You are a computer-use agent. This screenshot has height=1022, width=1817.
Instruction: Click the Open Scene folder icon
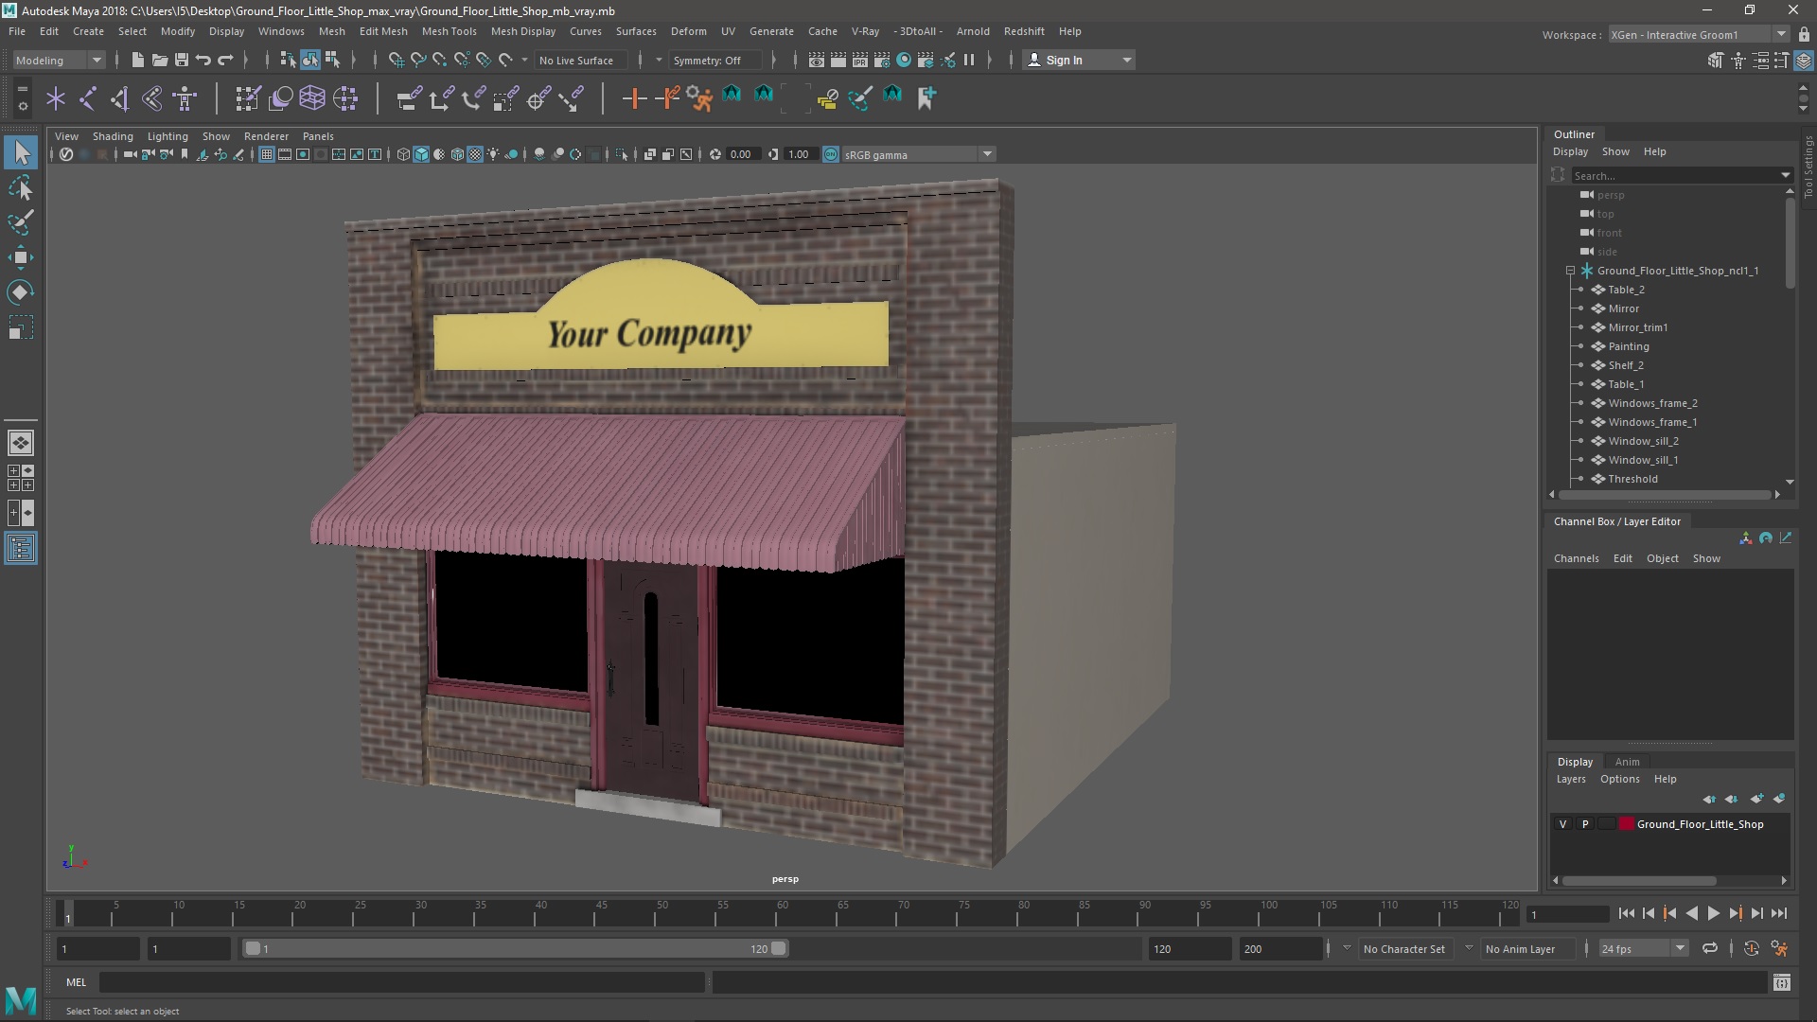[x=160, y=60]
